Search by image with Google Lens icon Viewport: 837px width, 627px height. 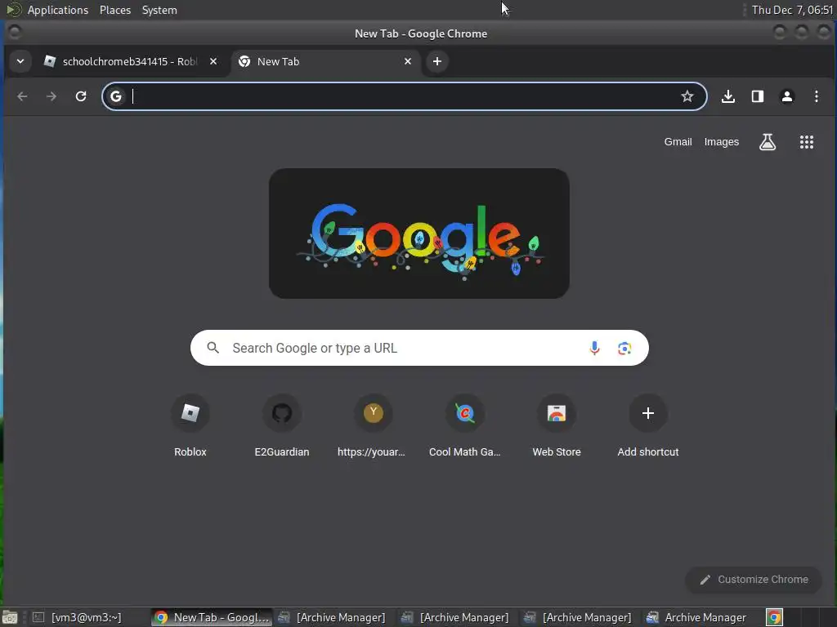pos(624,348)
